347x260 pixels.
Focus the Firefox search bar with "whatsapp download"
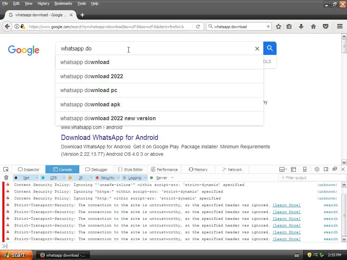[239, 26]
